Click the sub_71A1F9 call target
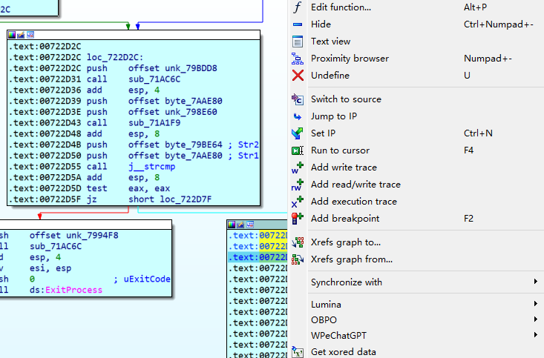 click(154, 123)
